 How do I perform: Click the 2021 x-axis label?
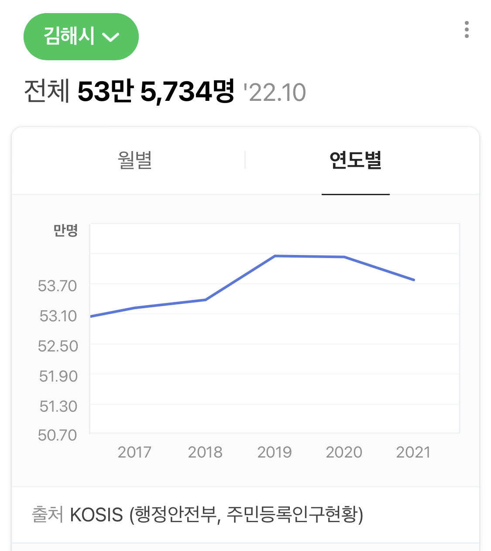413,452
